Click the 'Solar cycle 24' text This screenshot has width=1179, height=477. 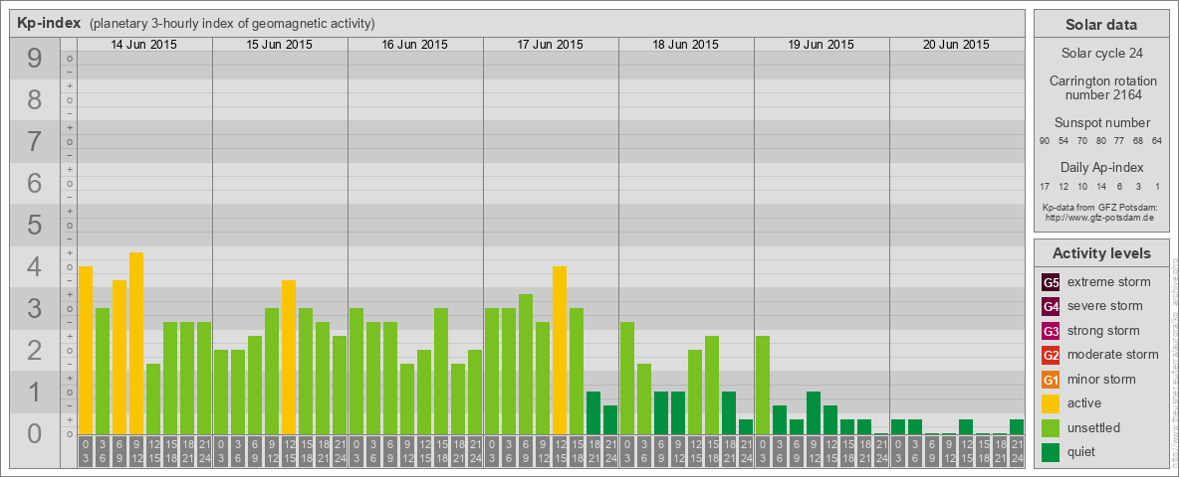(1100, 54)
